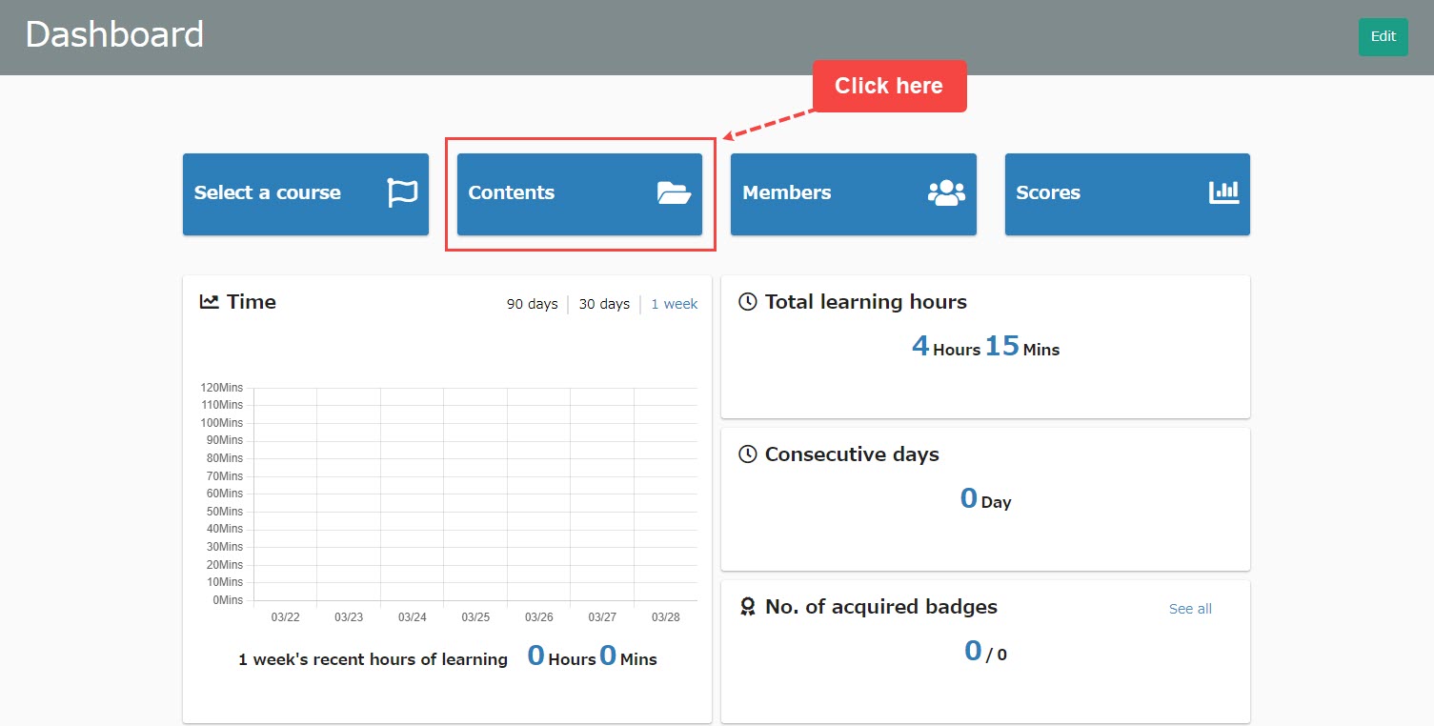1434x726 pixels.
Task: Click the red Click here callout
Action: coord(888,86)
